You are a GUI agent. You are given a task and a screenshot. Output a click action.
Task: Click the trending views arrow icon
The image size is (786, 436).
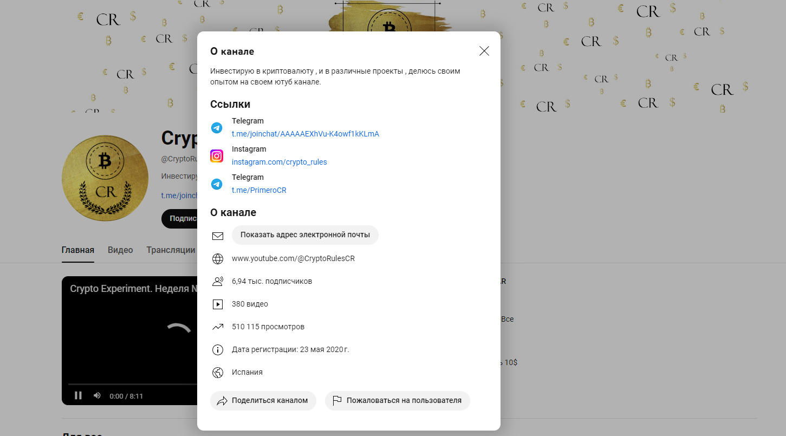pos(218,327)
